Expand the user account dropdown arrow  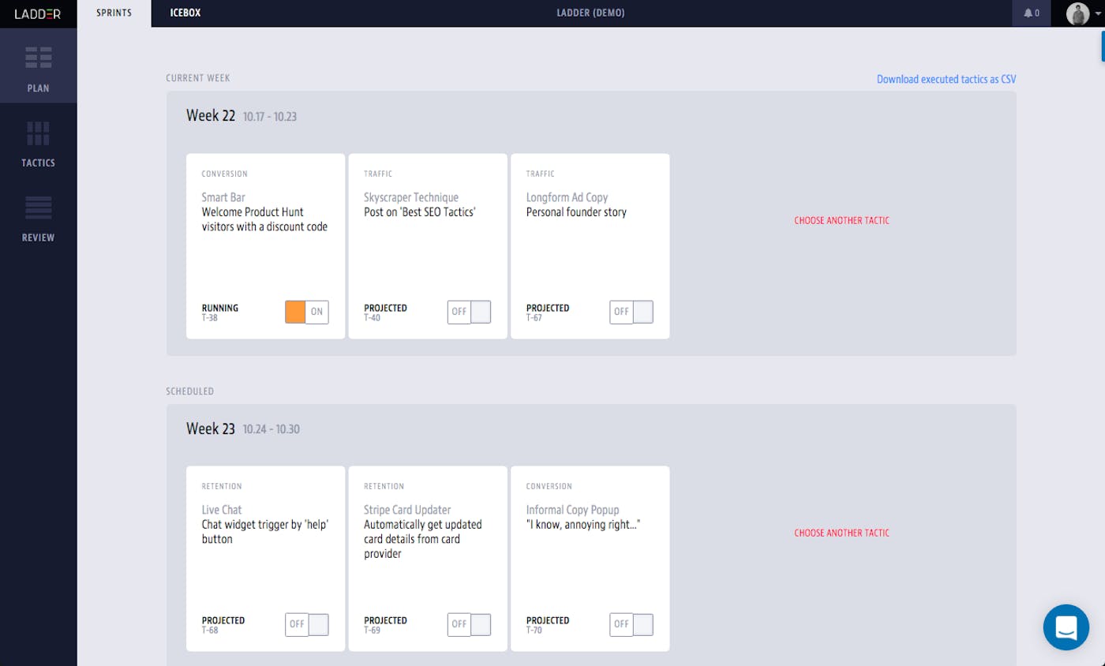[1097, 14]
